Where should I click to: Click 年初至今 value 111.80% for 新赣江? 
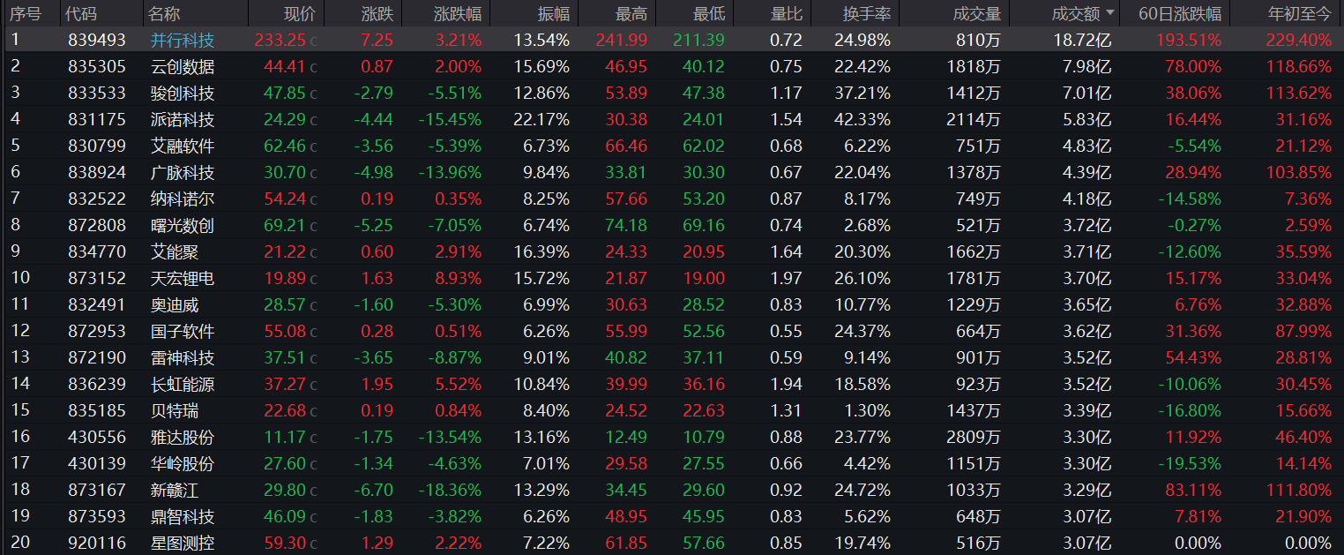click(x=1300, y=490)
